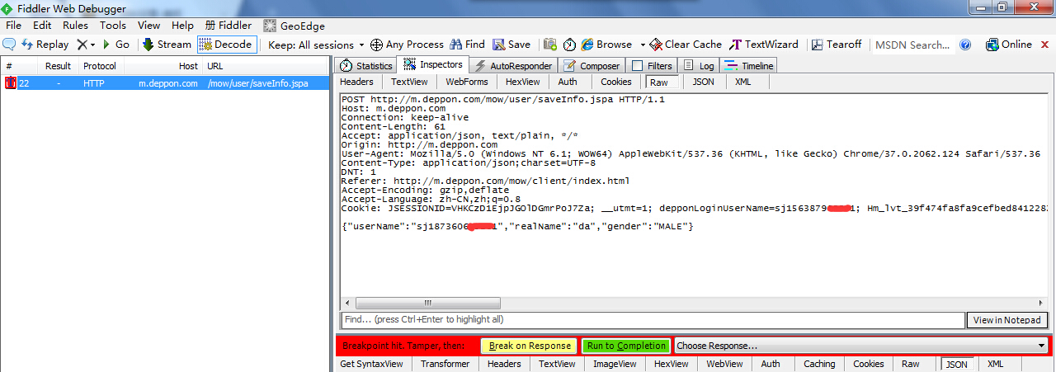Save sessions using toolbar Save
Image resolution: width=1056 pixels, height=372 pixels.
[511, 45]
